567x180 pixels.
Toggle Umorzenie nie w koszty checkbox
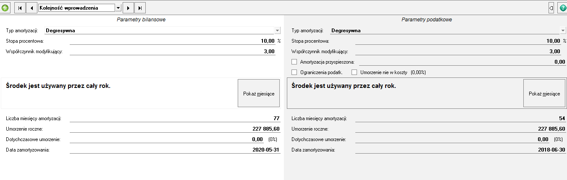(x=354, y=72)
